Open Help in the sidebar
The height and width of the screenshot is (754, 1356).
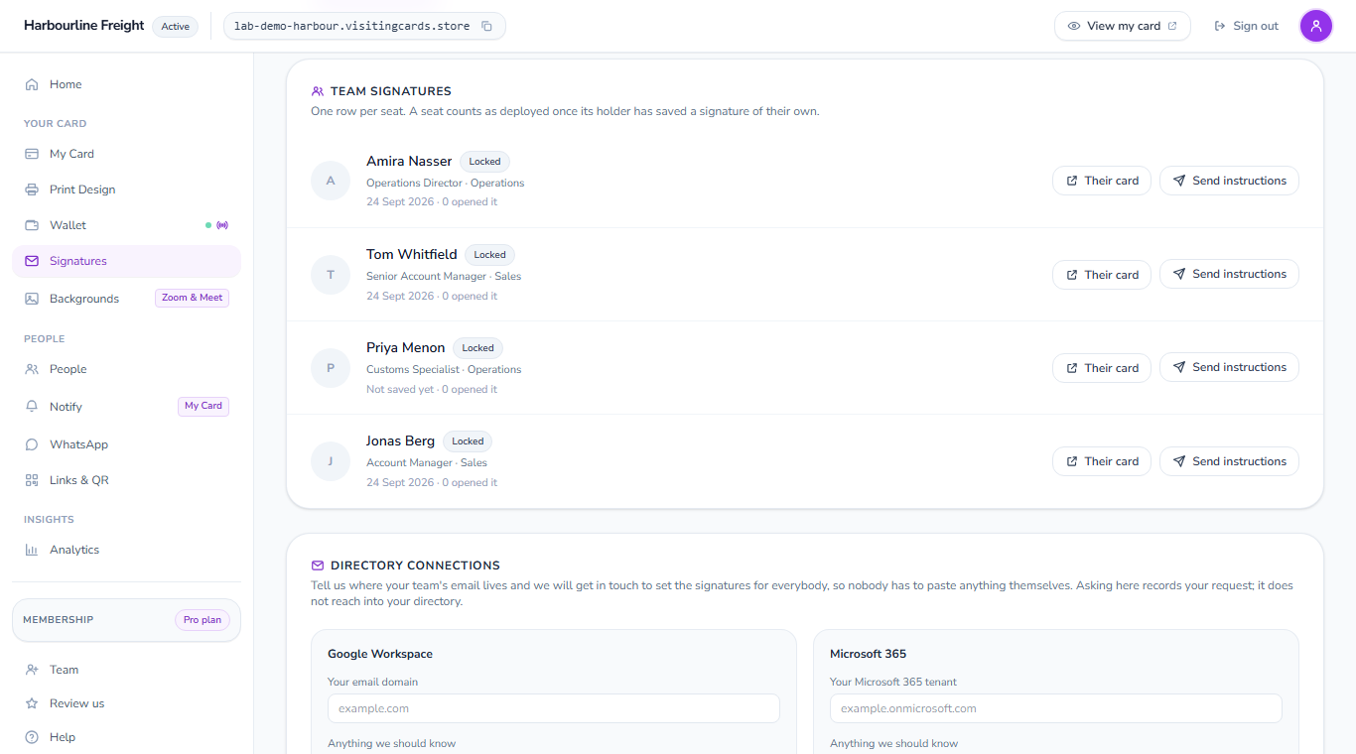[x=126, y=737]
